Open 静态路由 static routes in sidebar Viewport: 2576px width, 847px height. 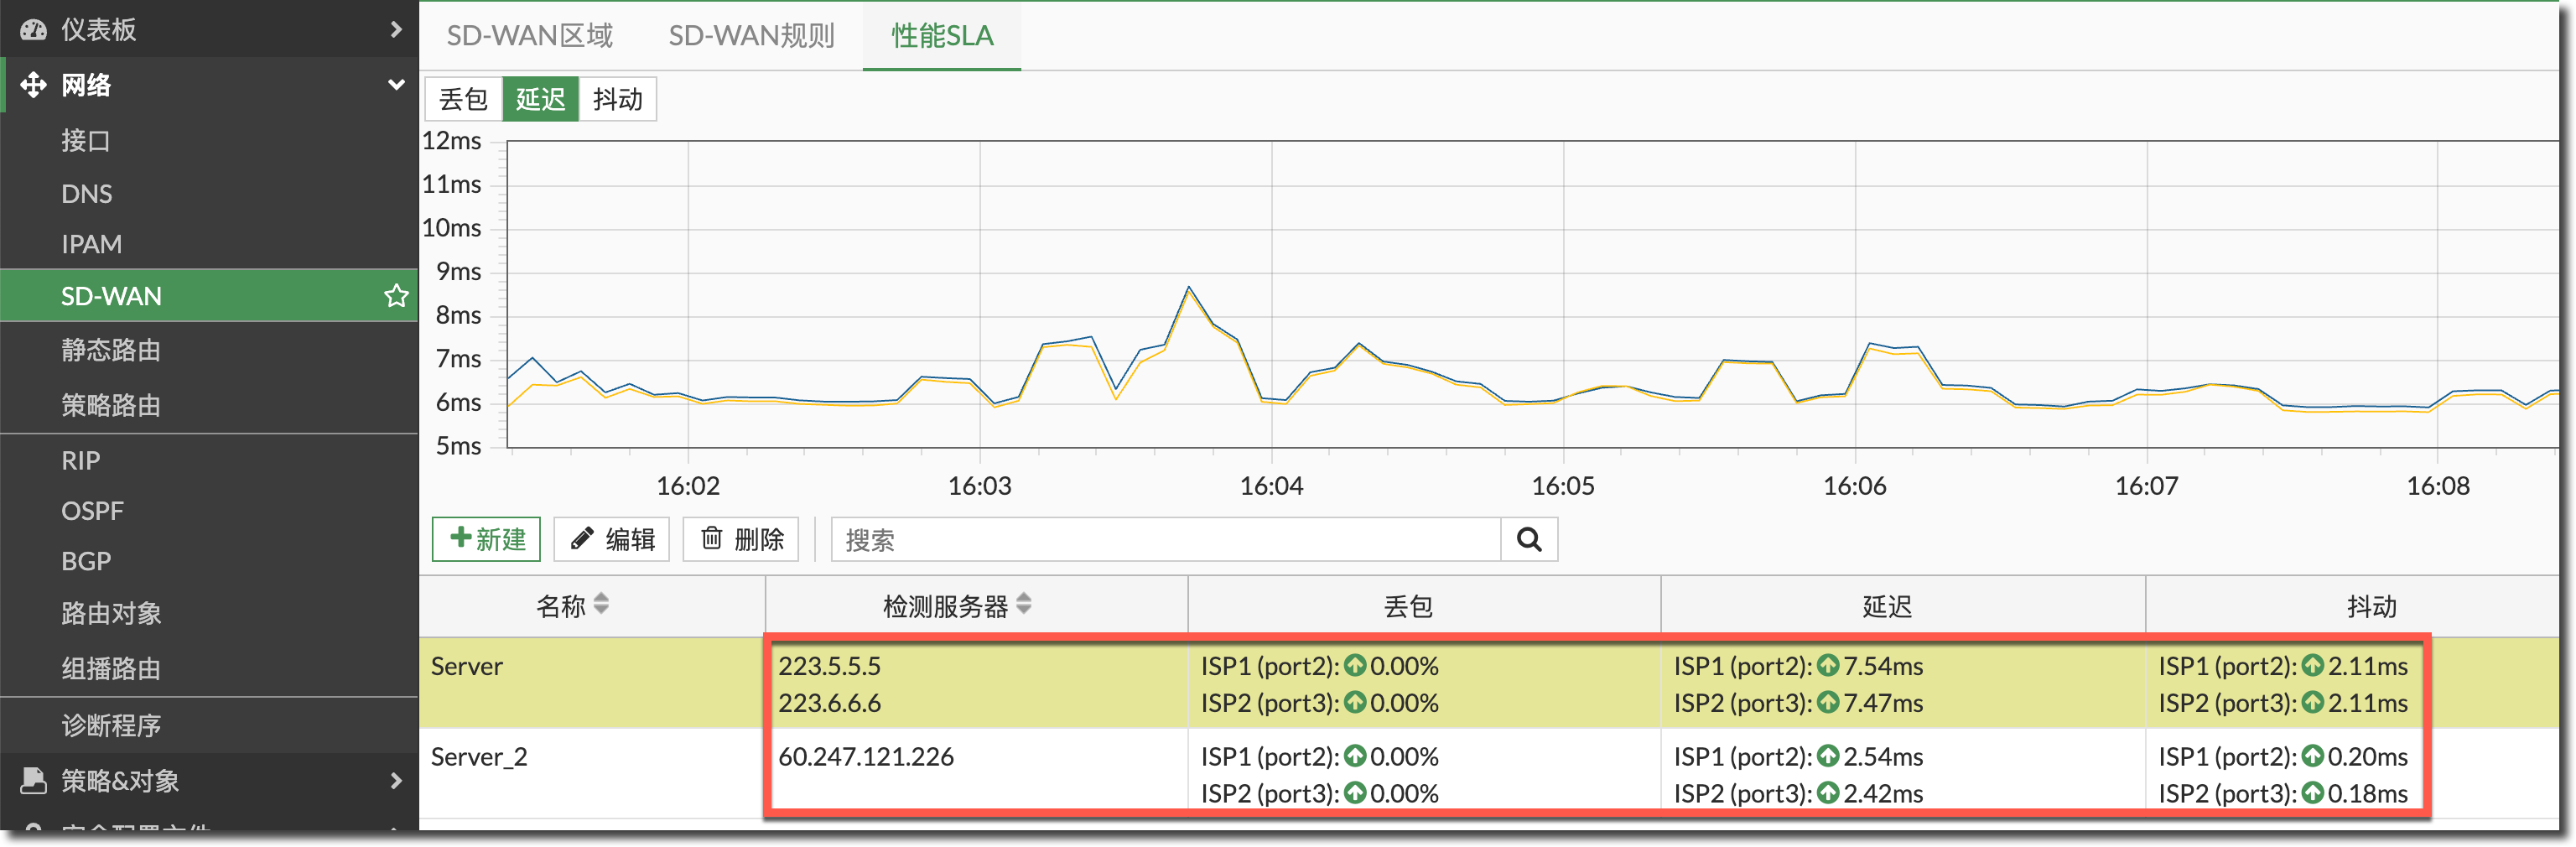[x=111, y=350]
